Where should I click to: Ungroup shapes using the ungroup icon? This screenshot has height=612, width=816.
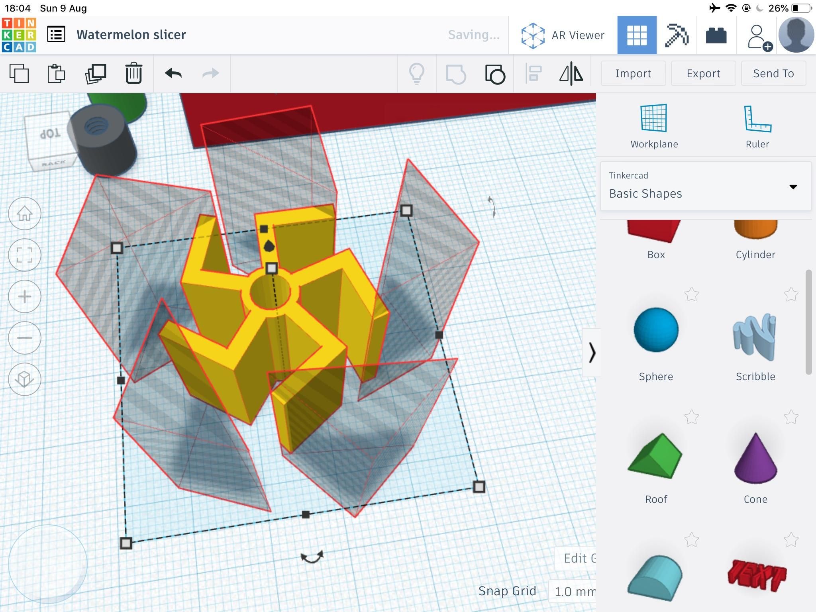495,74
